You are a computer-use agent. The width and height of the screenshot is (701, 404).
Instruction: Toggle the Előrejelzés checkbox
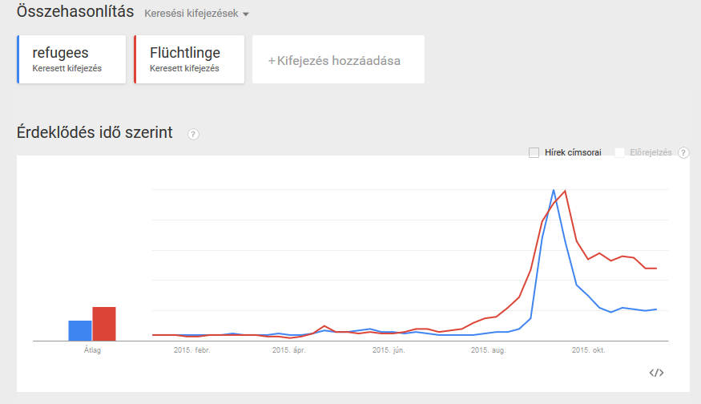(x=619, y=153)
